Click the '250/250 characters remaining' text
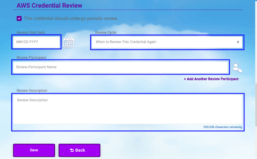Image resolution: width=257 pixels, height=159 pixels. click(223, 127)
